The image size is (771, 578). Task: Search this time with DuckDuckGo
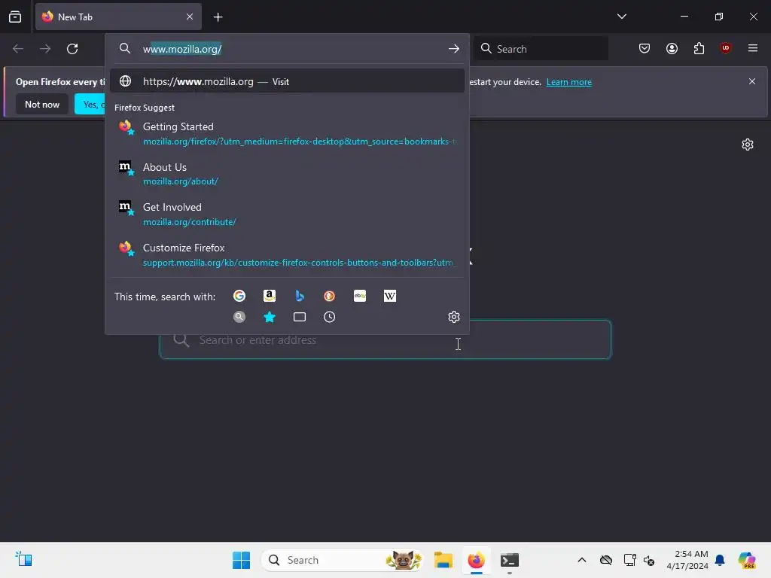330,296
